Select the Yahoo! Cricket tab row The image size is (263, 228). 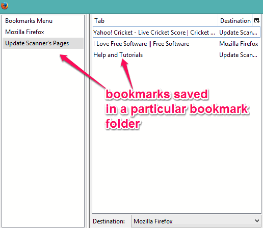click(x=176, y=32)
